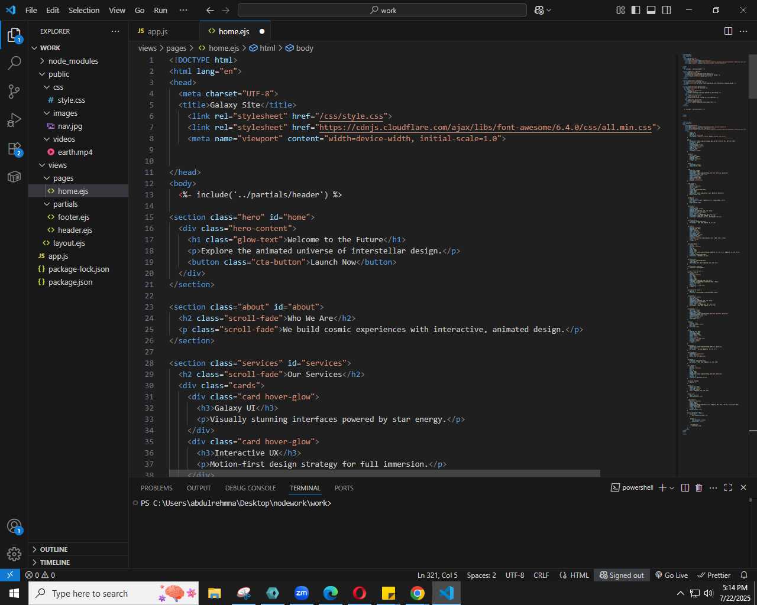The height and width of the screenshot is (605, 757).
Task: Click the command center search box
Action: [x=382, y=10]
